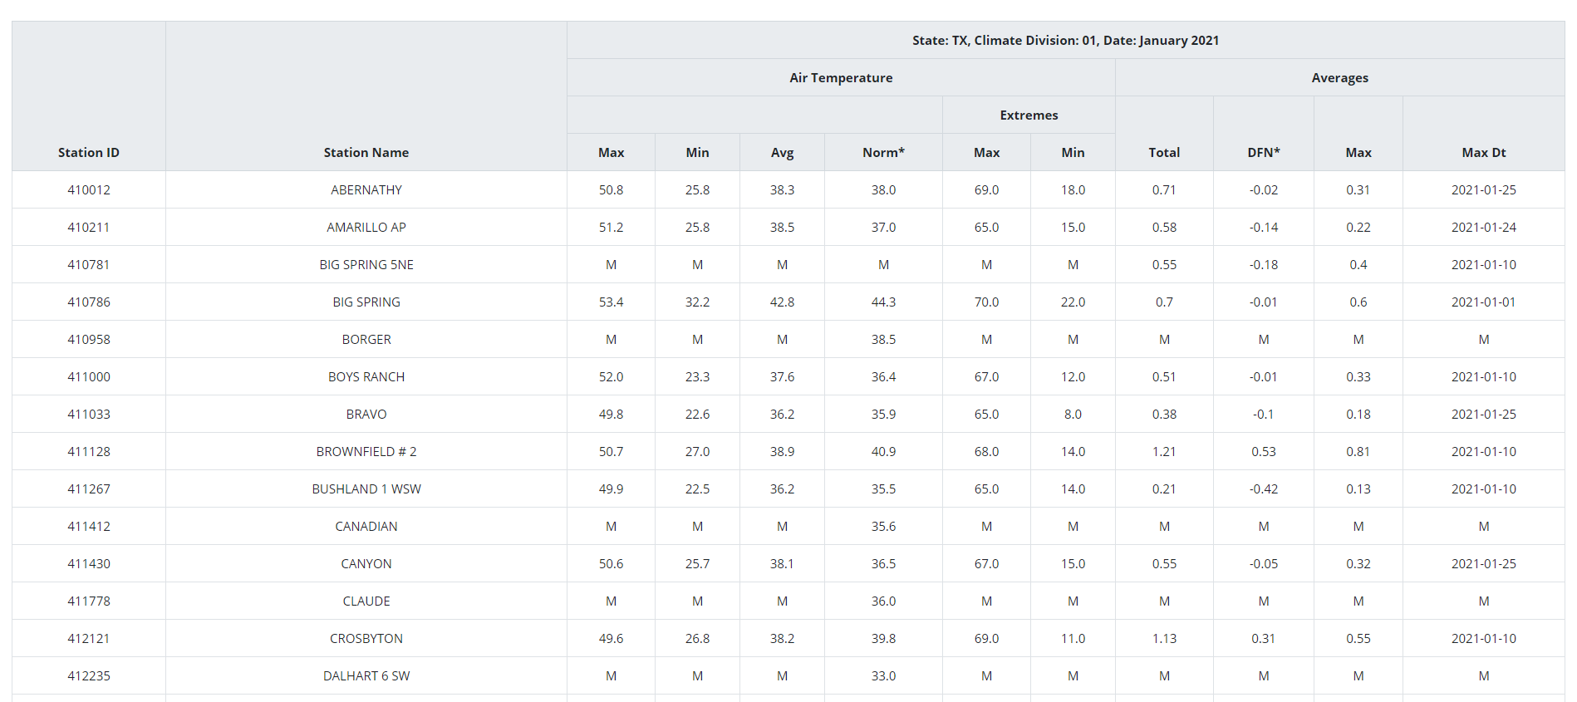Select station ID 410211
The image size is (1577, 702).
pos(89,227)
